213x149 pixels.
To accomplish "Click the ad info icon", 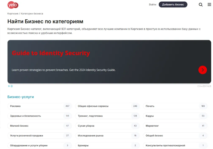I will point(12,86).
